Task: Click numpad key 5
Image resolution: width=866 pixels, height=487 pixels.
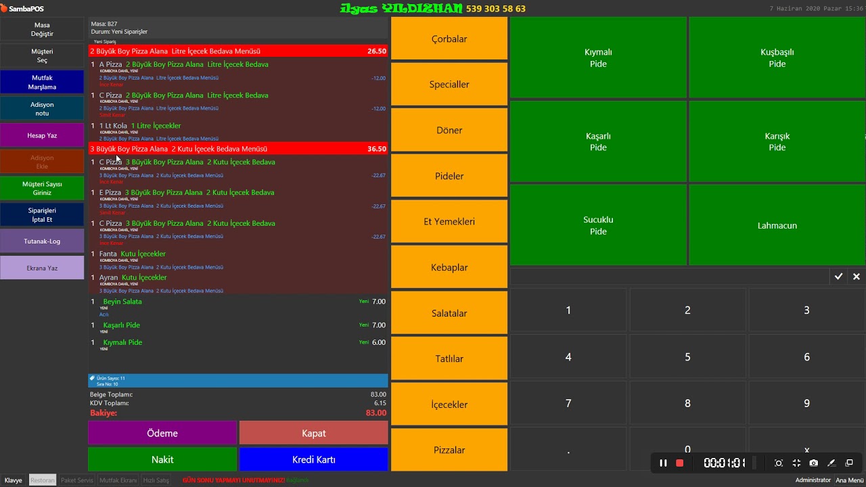Action: click(x=687, y=356)
